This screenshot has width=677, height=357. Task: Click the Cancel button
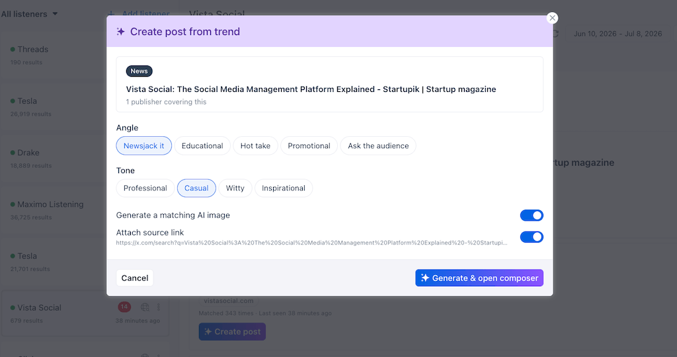pyautogui.click(x=135, y=278)
